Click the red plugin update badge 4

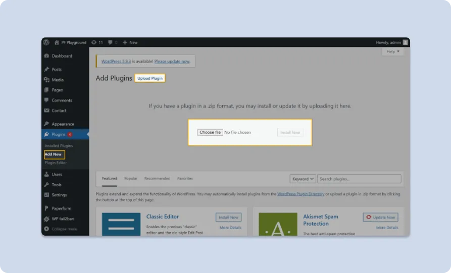70,135
